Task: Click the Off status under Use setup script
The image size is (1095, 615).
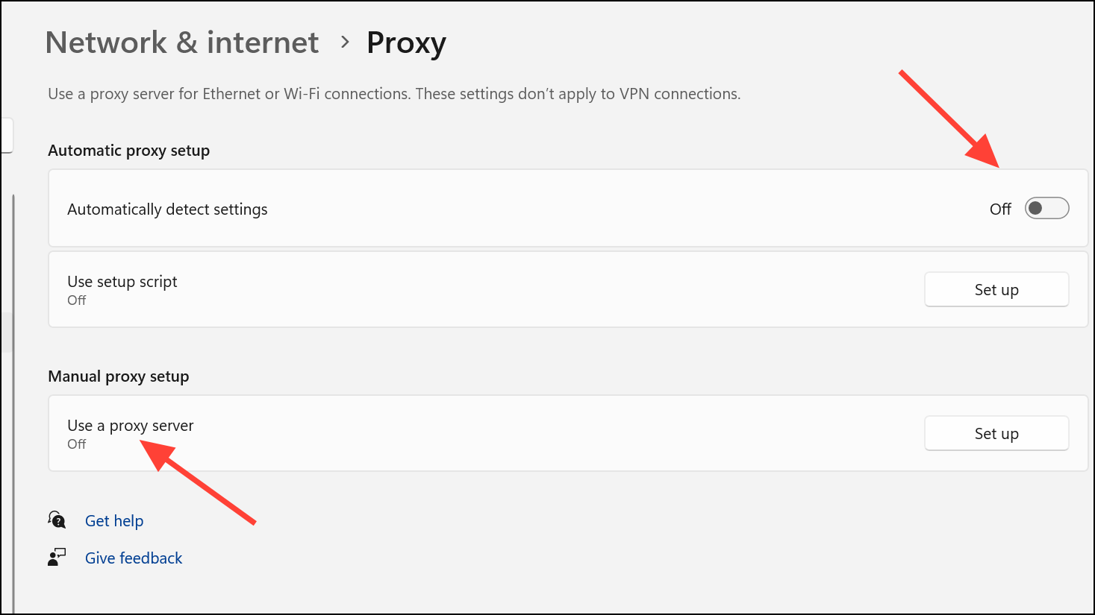Action: (77, 300)
